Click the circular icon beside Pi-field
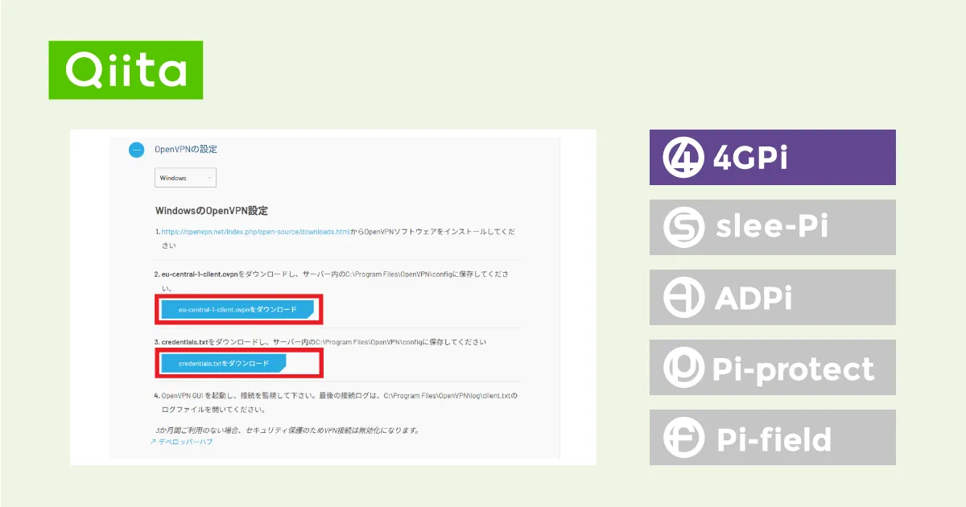Image resolution: width=966 pixels, height=507 pixels. pyautogui.click(x=683, y=438)
